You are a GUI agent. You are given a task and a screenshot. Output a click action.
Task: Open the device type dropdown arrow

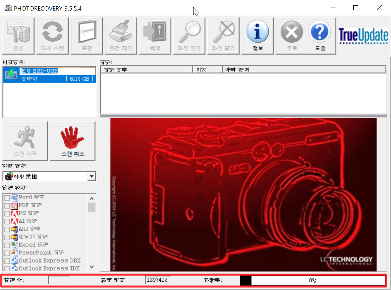(91, 177)
